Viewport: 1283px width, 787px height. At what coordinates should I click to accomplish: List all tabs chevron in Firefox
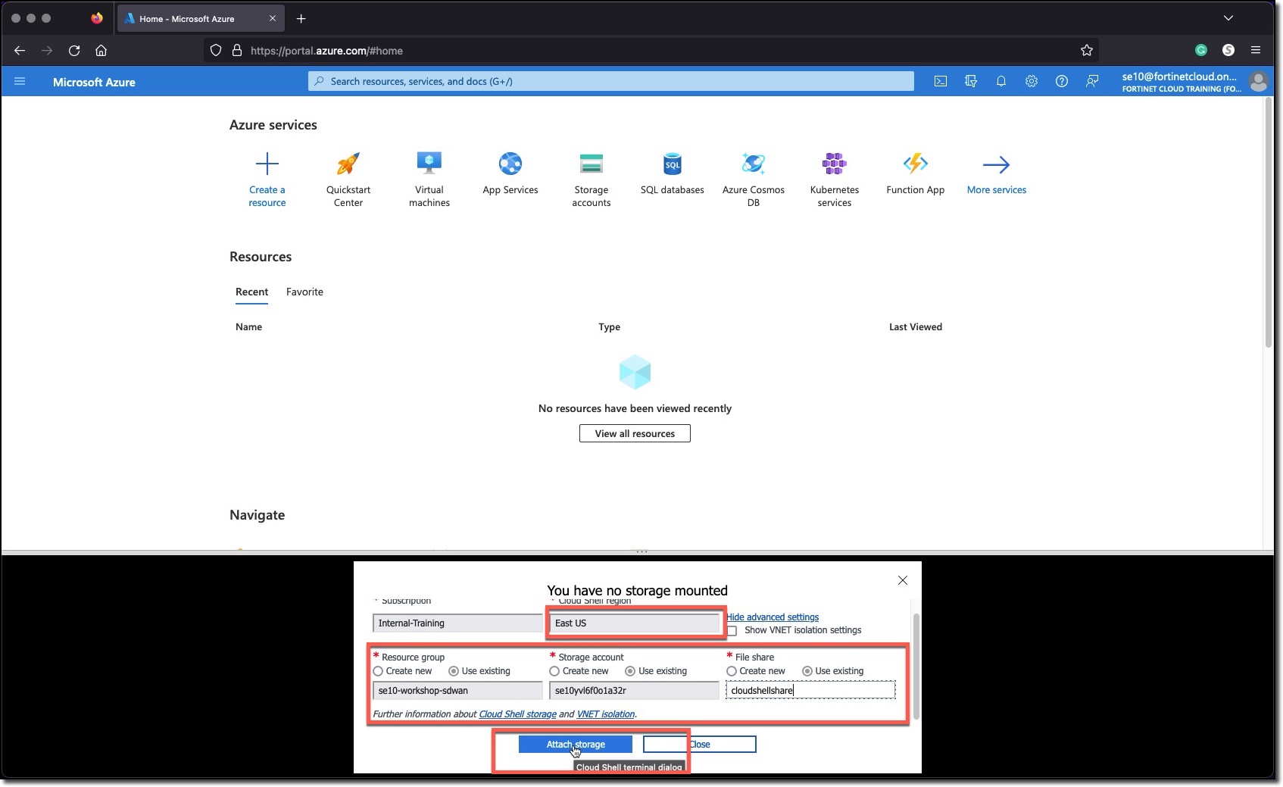[1228, 18]
